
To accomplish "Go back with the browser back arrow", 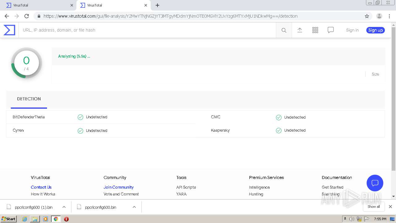I will [7, 16].
